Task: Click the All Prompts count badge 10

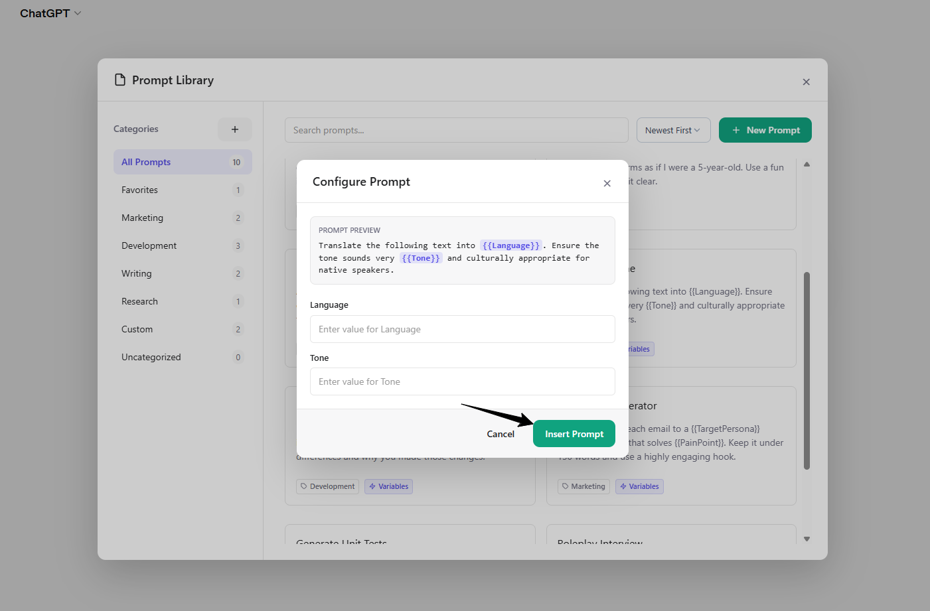Action: 236,162
